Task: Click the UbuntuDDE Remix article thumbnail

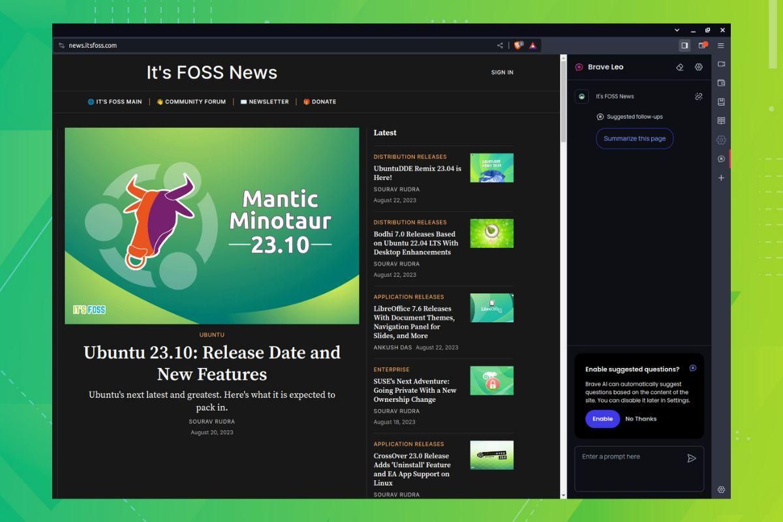Action: [491, 168]
